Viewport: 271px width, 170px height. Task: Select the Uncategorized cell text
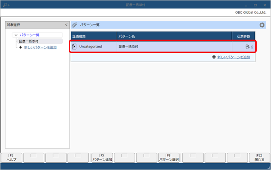(x=90, y=47)
